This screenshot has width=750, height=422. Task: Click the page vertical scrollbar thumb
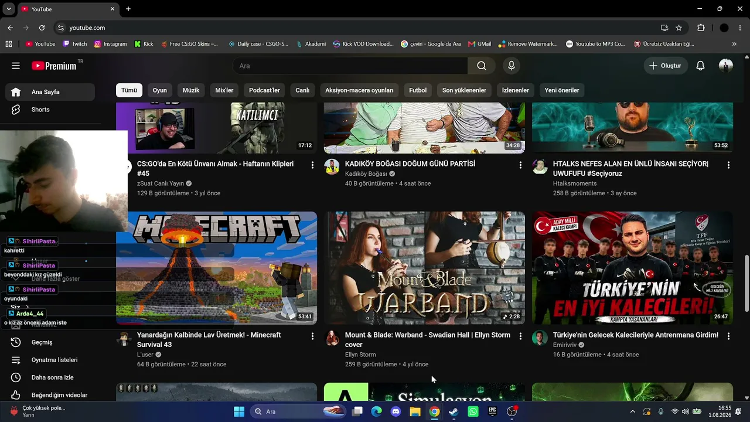tap(746, 283)
